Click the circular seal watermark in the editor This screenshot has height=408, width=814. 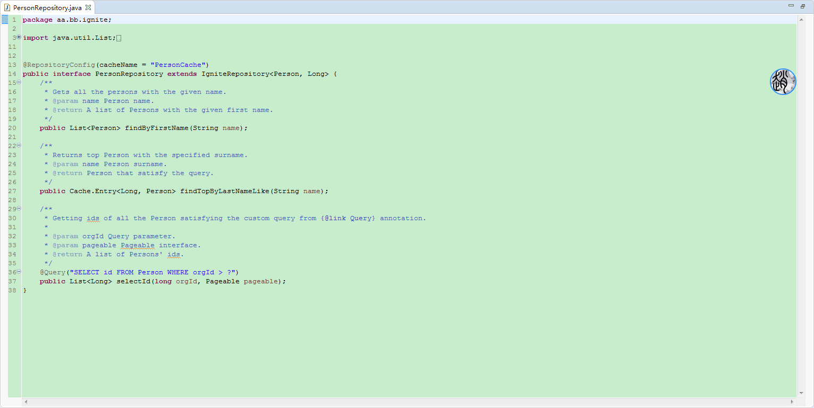(x=783, y=82)
